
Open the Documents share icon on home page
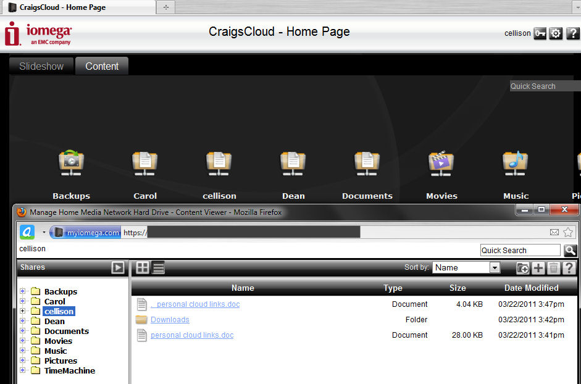(x=367, y=163)
